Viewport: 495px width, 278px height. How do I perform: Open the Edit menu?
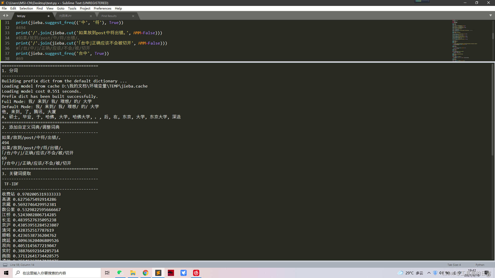(13, 8)
